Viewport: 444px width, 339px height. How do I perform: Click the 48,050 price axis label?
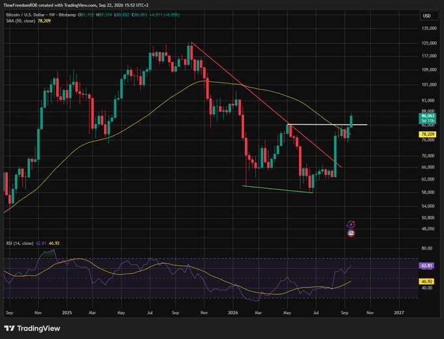pos(429,229)
